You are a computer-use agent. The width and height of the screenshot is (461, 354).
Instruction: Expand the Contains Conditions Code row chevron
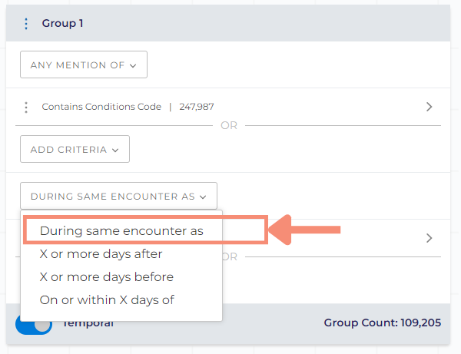click(x=429, y=107)
